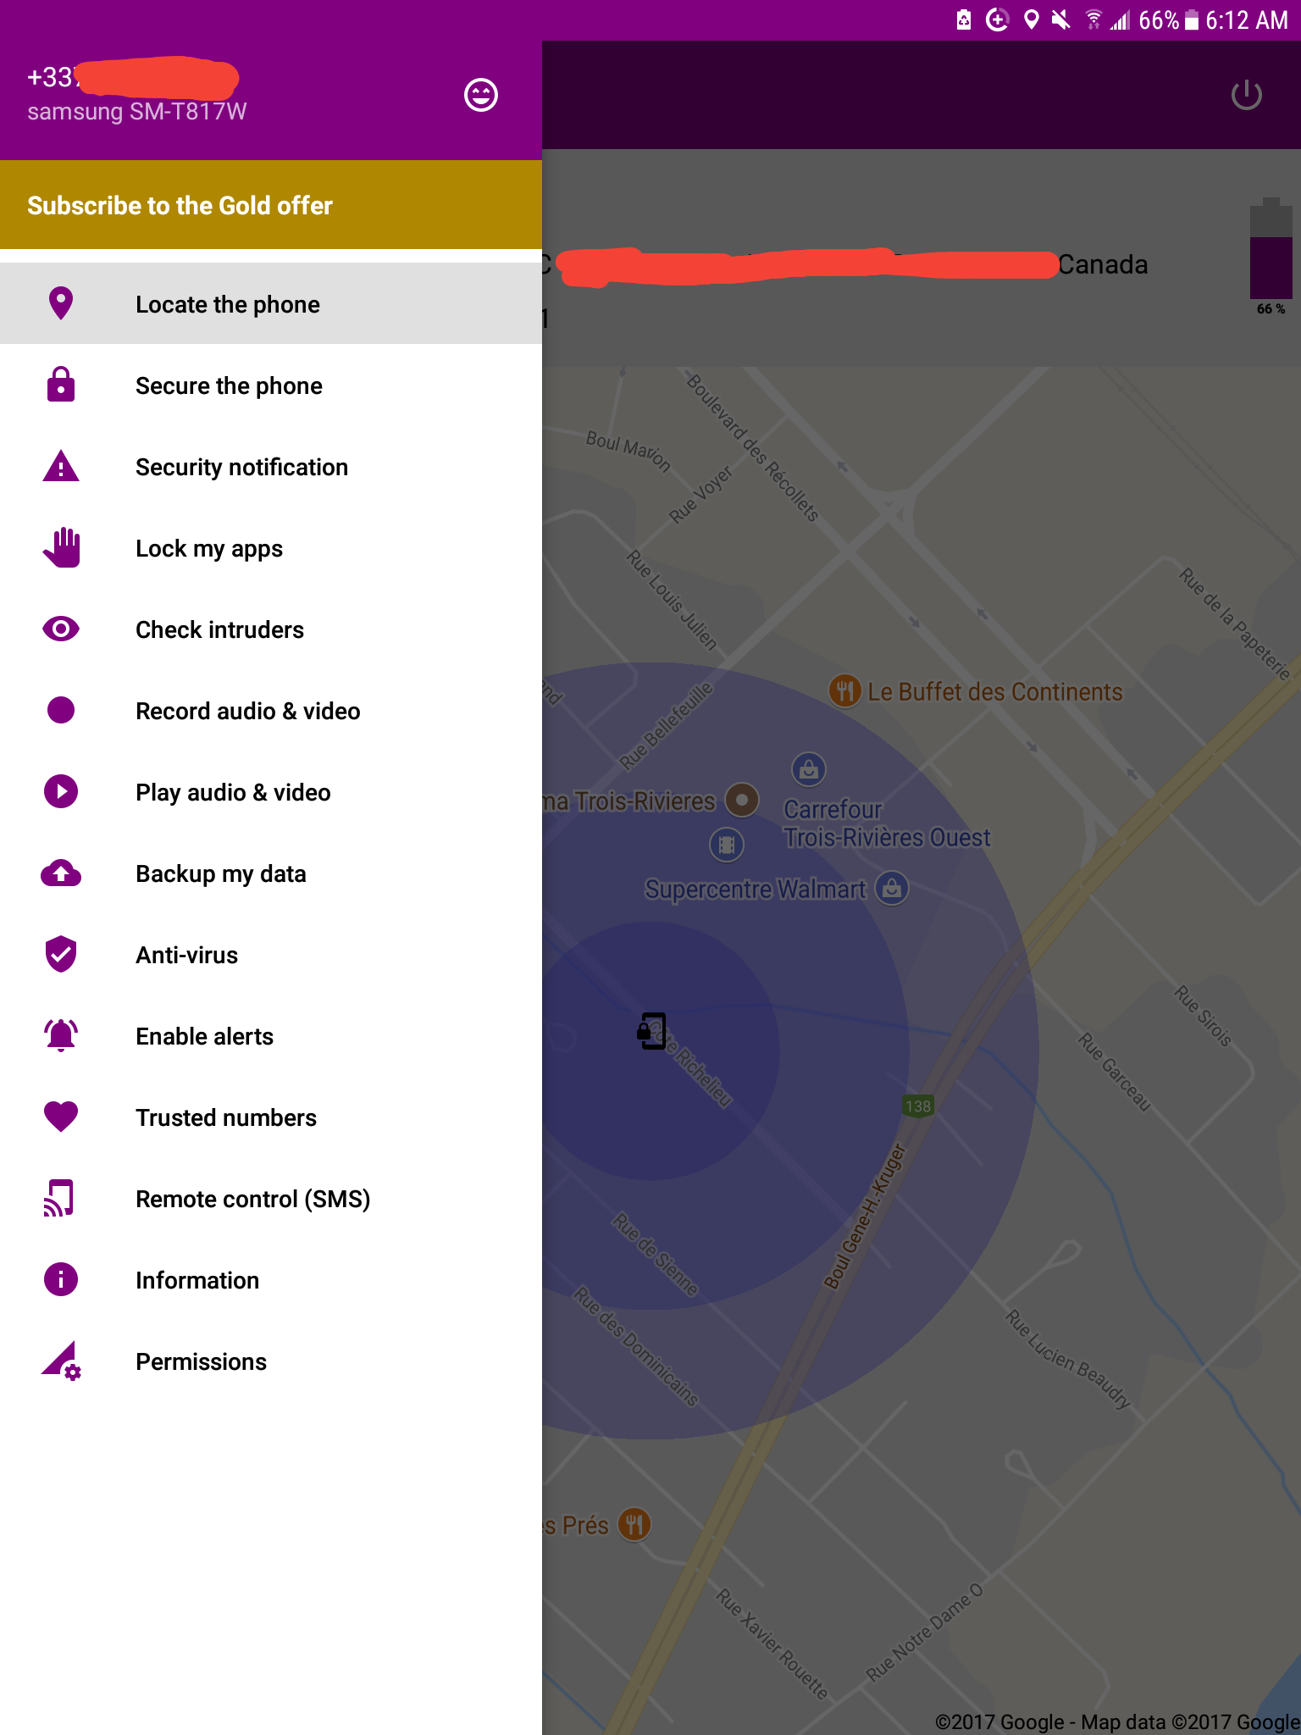
Task: Choose Record audio & video option
Action: point(271,710)
